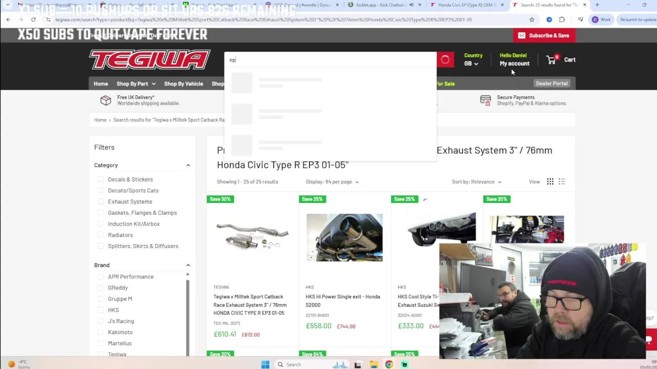Open Tegiwa Milltek exhaust product image
Viewport: 657px width, 369px height.
tap(252, 238)
